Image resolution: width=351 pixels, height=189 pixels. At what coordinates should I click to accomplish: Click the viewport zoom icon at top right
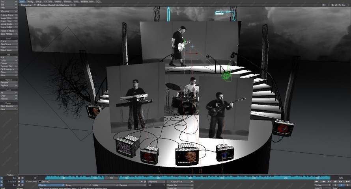(342, 5)
